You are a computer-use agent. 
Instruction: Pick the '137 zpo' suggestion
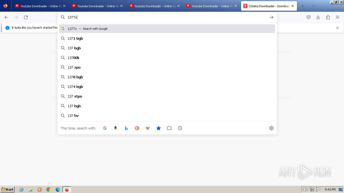tap(167, 67)
